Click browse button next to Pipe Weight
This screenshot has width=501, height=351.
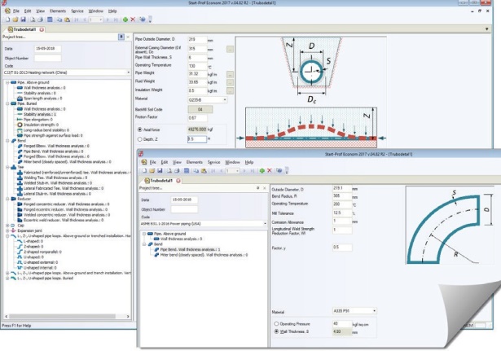tap(230, 74)
